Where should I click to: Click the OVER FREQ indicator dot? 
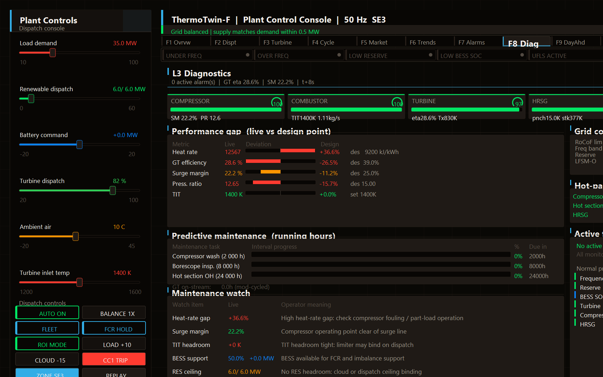point(339,55)
